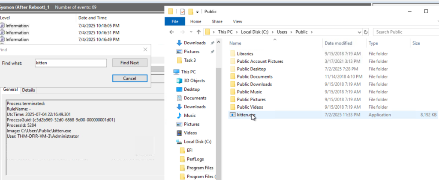Refresh the Public folder view

(366, 32)
